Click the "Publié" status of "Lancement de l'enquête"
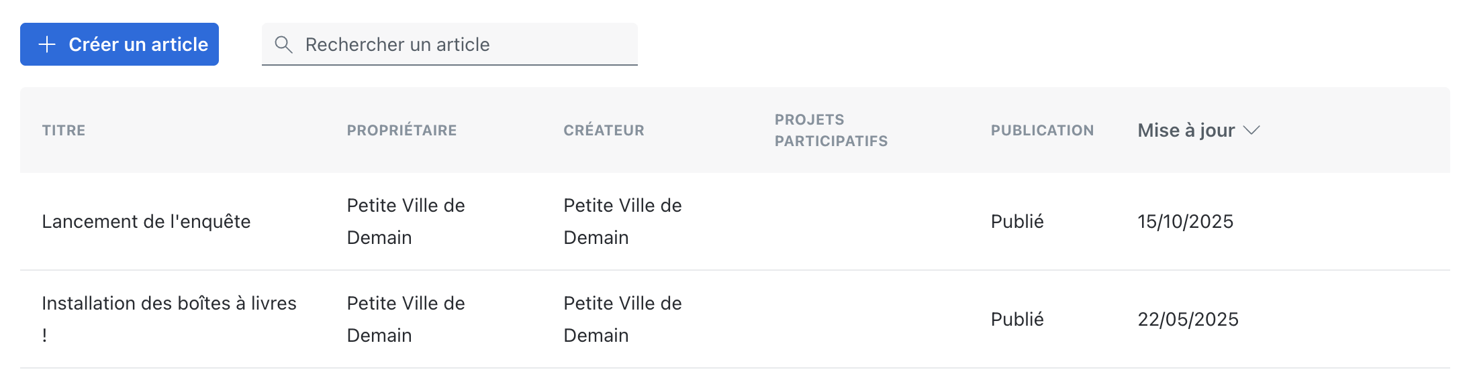Viewport: 1469px width, 382px height. click(1017, 222)
